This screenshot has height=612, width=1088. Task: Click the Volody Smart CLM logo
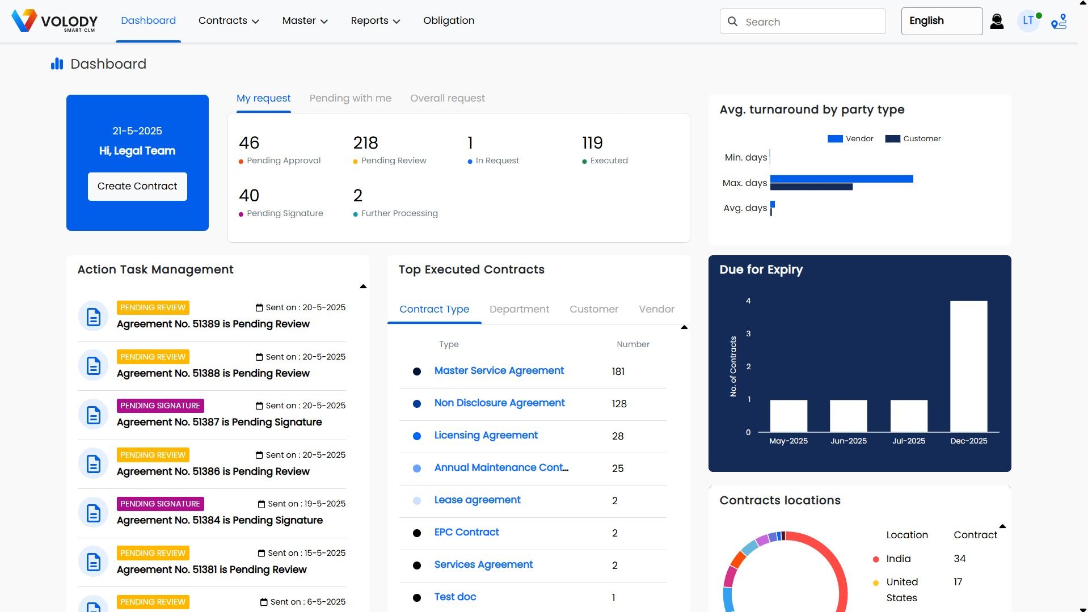pos(54,21)
